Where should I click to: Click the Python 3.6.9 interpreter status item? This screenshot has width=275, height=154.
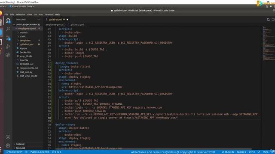pos(40,152)
